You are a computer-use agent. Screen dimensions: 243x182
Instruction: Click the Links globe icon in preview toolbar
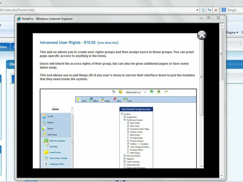click(126, 99)
